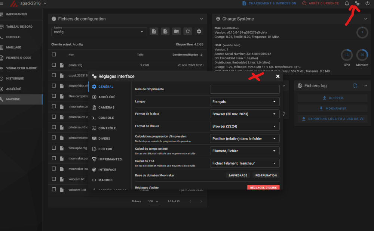Collapse the Charge Système panel
374x231 pixels.
coord(366,19)
